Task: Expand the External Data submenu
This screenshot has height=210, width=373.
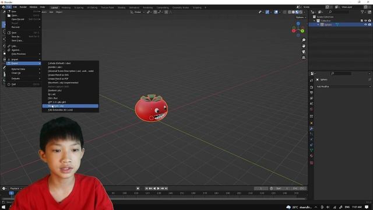Action: point(23,69)
